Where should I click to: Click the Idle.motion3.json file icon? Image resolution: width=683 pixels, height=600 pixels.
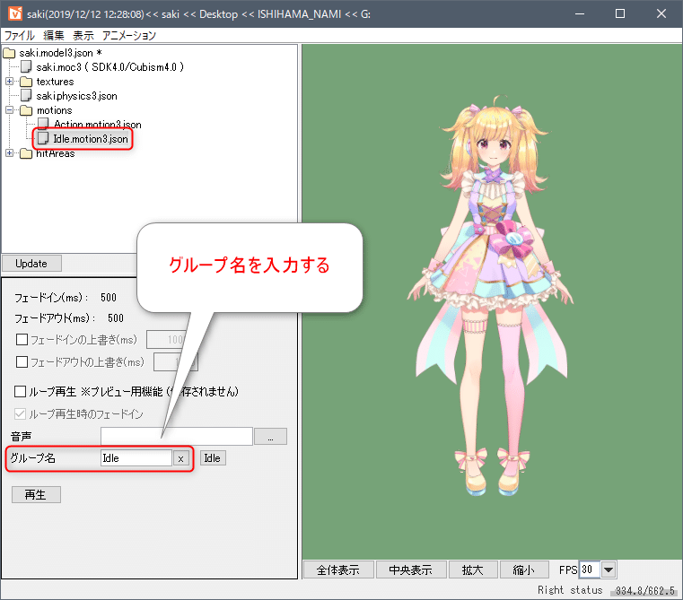tap(43, 138)
